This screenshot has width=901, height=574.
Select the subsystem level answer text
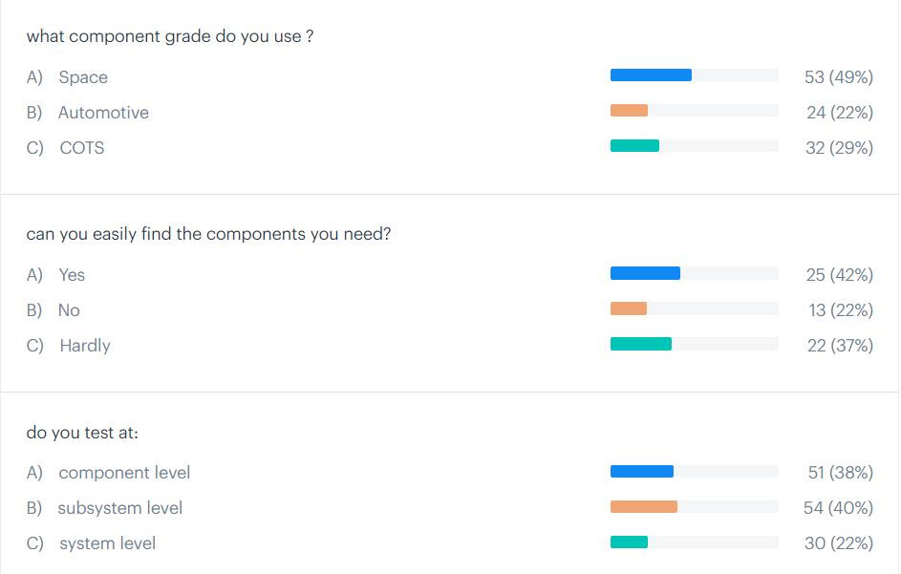tap(120, 508)
